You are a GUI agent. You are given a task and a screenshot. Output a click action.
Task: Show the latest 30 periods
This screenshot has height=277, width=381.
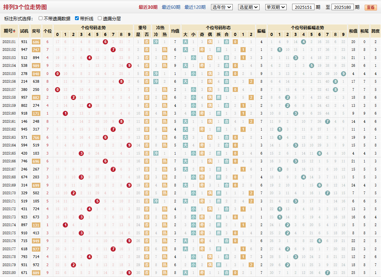click(148, 7)
